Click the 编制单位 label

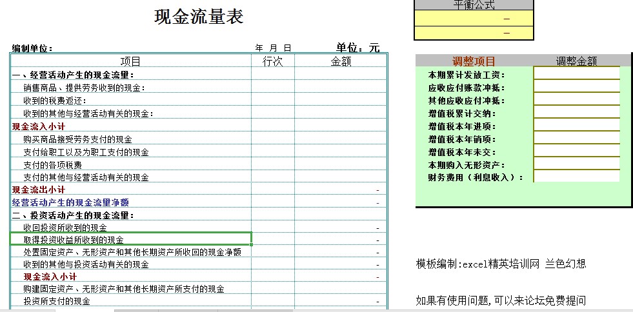coord(32,49)
